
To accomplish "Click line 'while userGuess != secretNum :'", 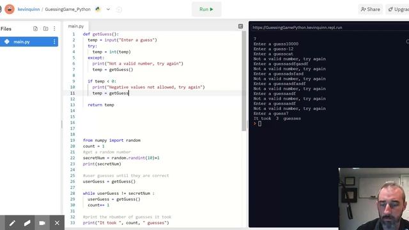I will pos(118,193).
